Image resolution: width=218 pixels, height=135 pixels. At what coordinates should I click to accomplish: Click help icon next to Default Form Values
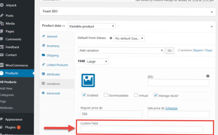(111, 38)
